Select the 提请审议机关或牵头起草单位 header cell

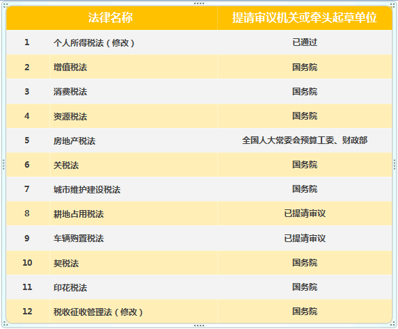305,18
